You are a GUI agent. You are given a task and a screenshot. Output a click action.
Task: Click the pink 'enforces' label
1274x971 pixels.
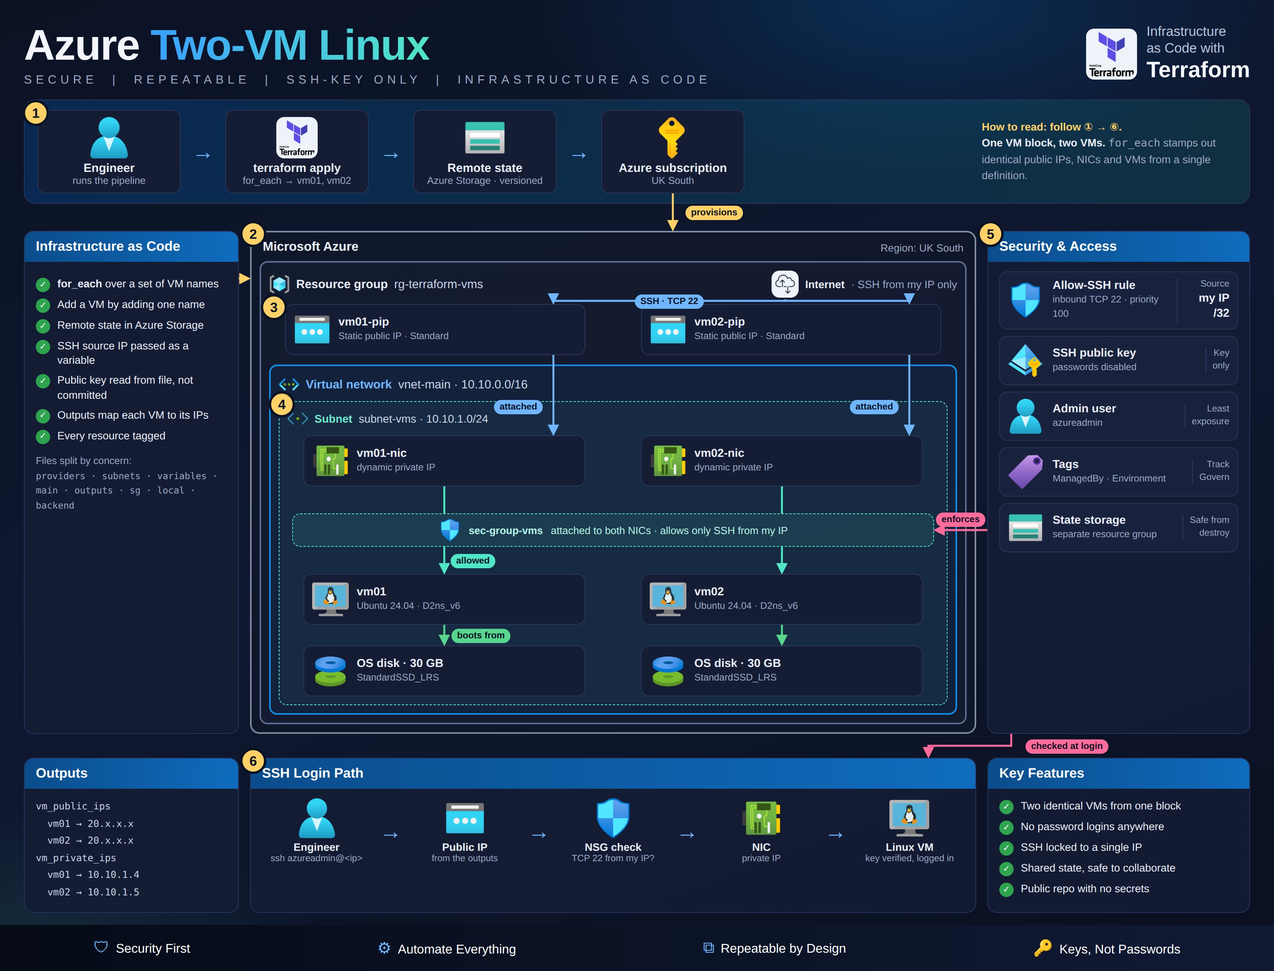coord(960,519)
